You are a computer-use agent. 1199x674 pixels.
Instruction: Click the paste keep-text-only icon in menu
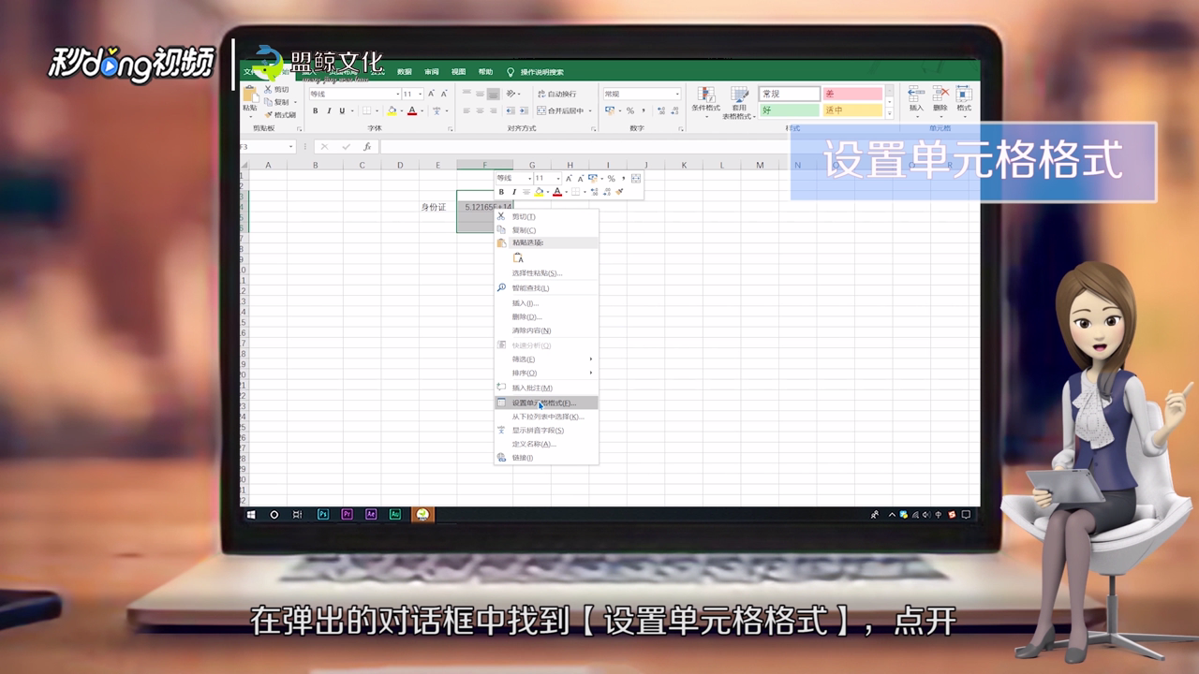click(518, 257)
